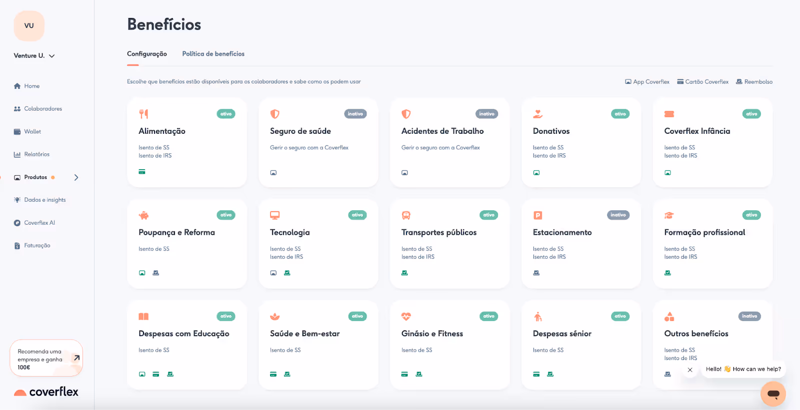Image resolution: width=800 pixels, height=410 pixels.
Task: Click the card icon under Alimentação
Action: point(142,172)
